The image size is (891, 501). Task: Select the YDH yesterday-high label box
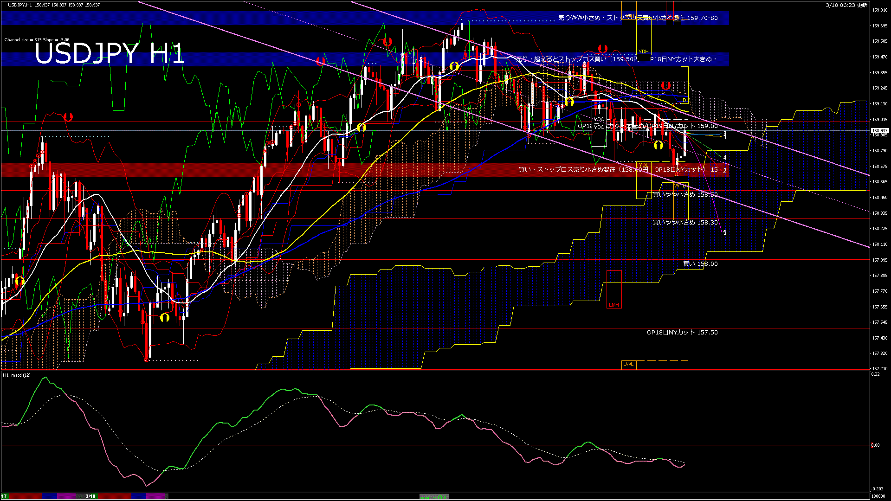point(643,51)
